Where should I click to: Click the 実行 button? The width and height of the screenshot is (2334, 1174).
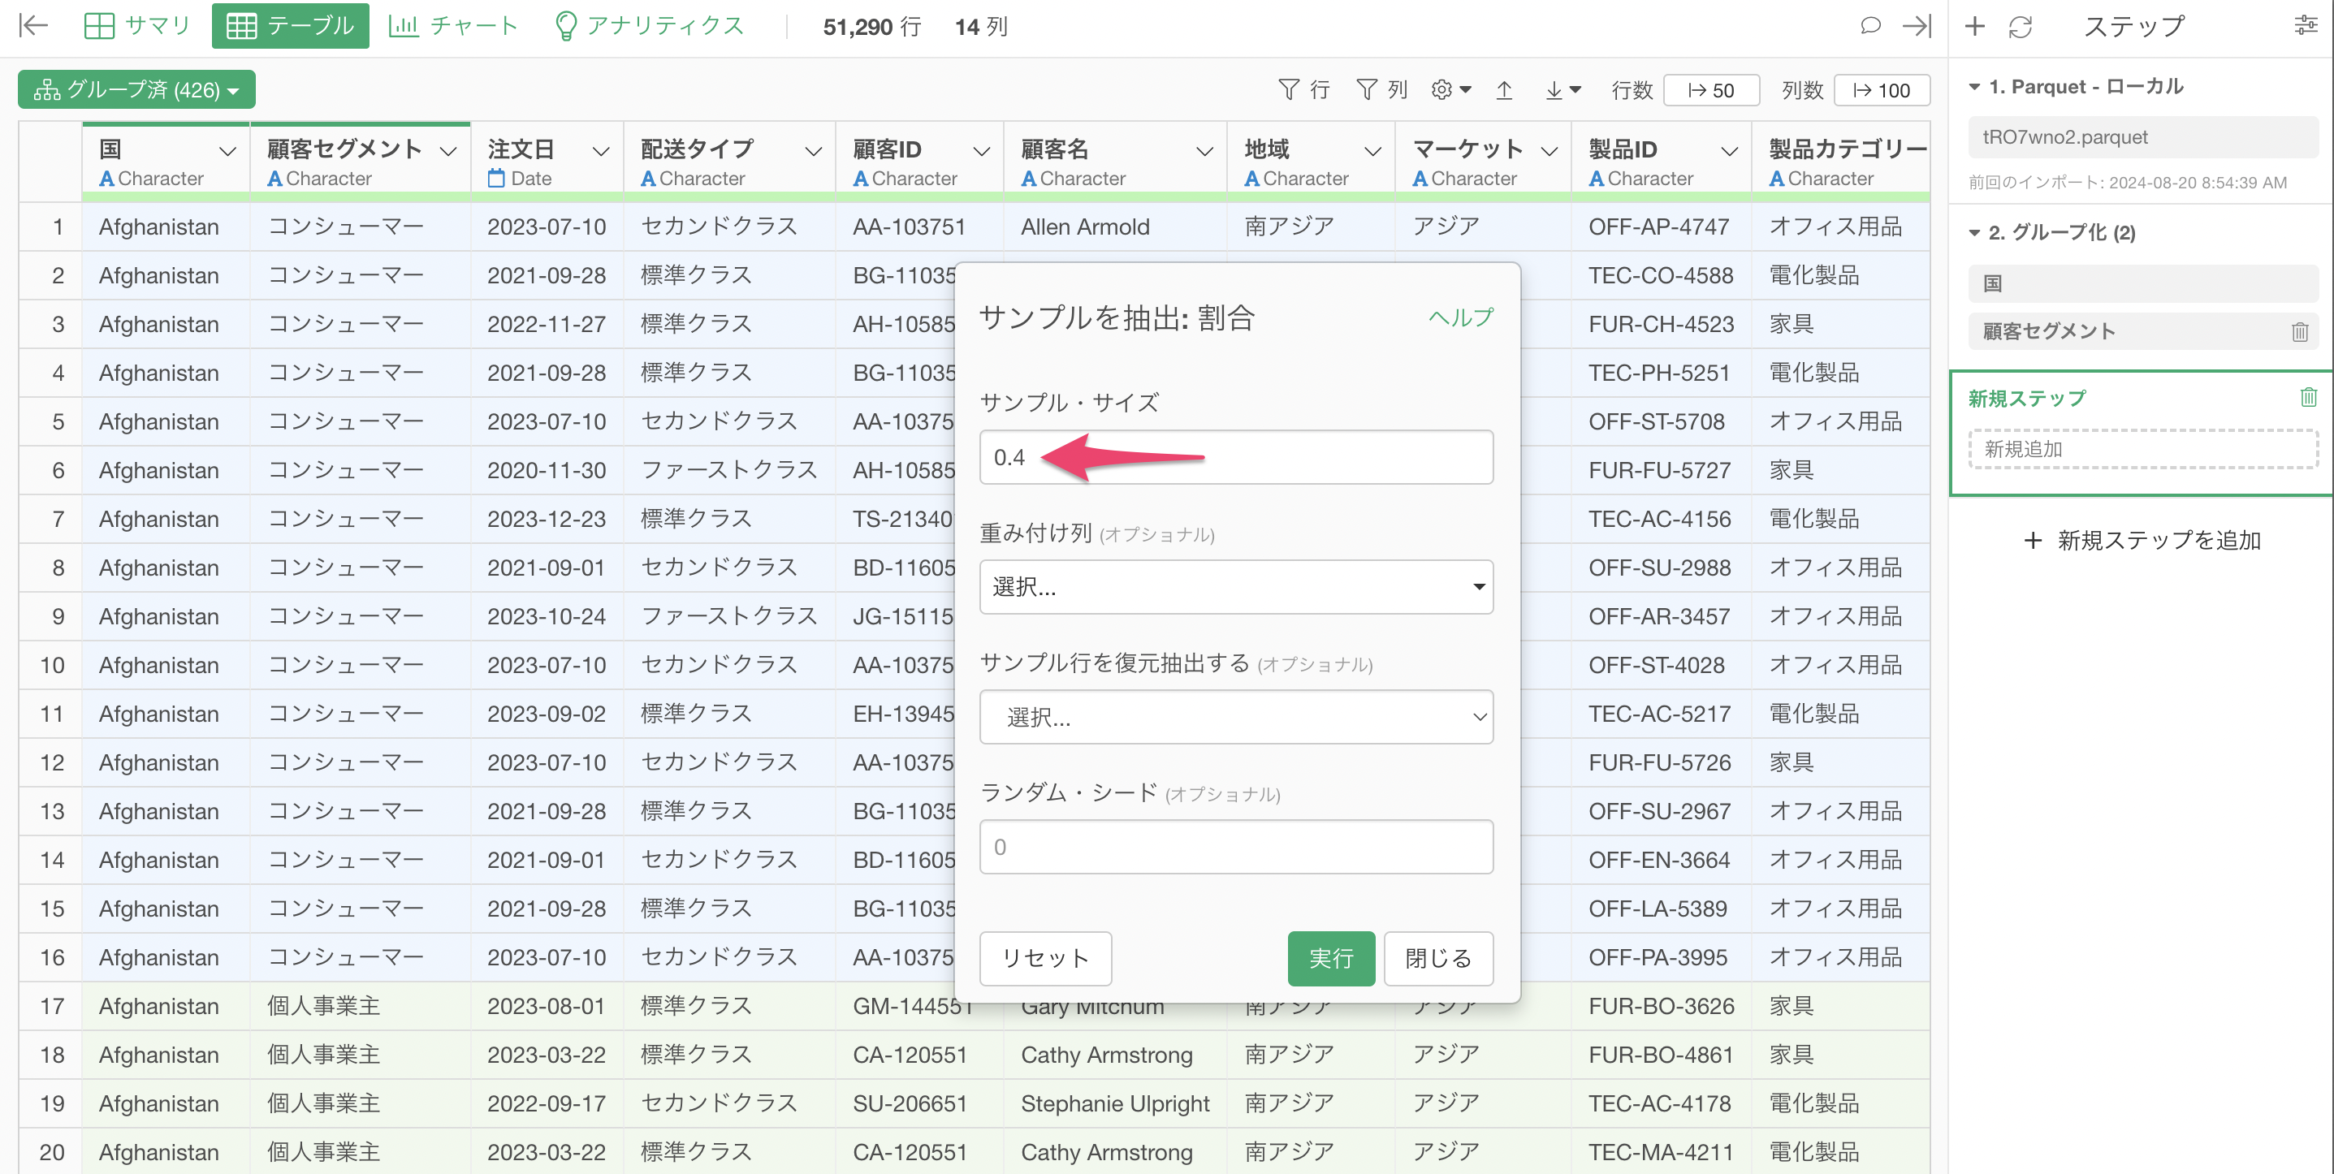[x=1331, y=958]
